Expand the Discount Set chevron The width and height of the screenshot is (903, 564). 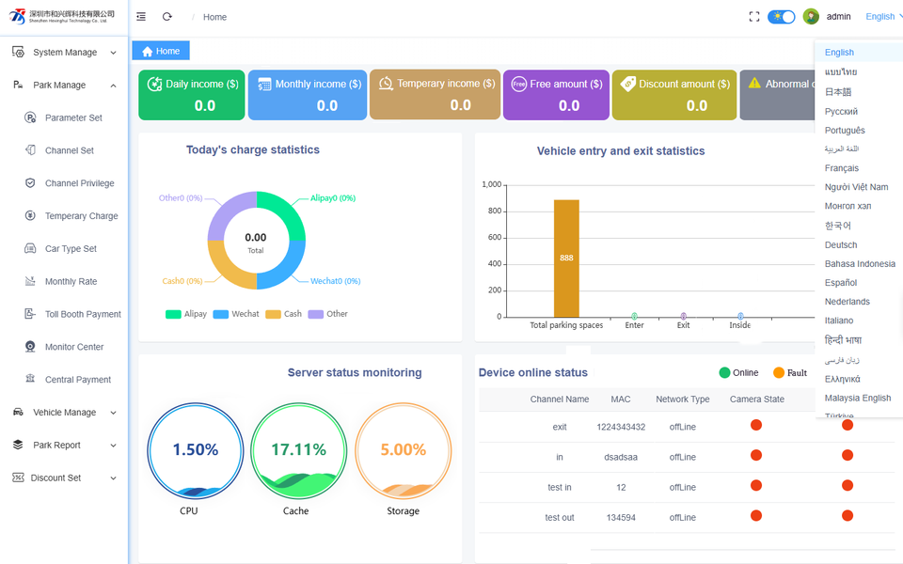pyautogui.click(x=114, y=478)
